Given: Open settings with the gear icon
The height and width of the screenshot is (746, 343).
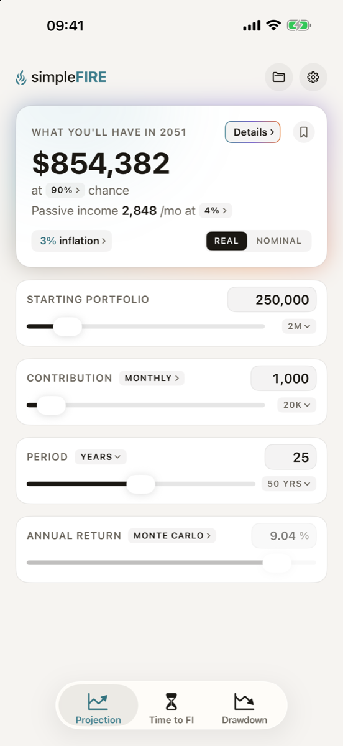Looking at the screenshot, I should pyautogui.click(x=313, y=78).
